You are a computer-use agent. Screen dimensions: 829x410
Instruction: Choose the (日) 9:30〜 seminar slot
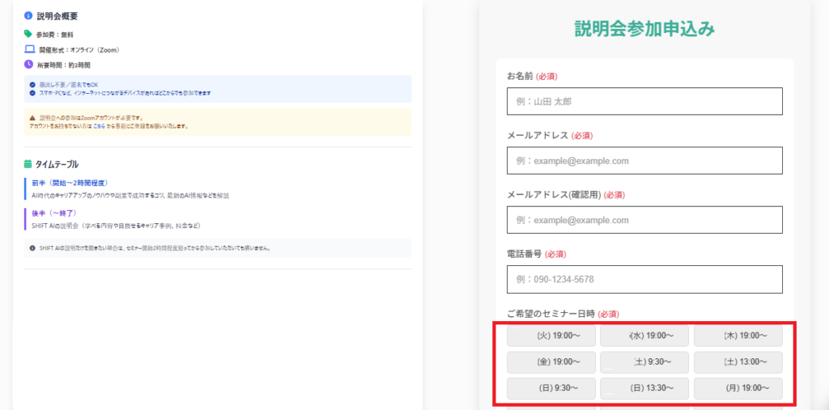tap(551, 388)
